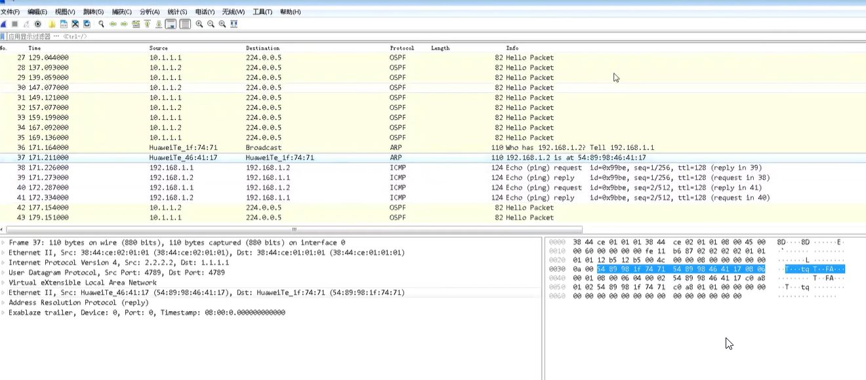Open the 文件(F) menu

click(10, 12)
